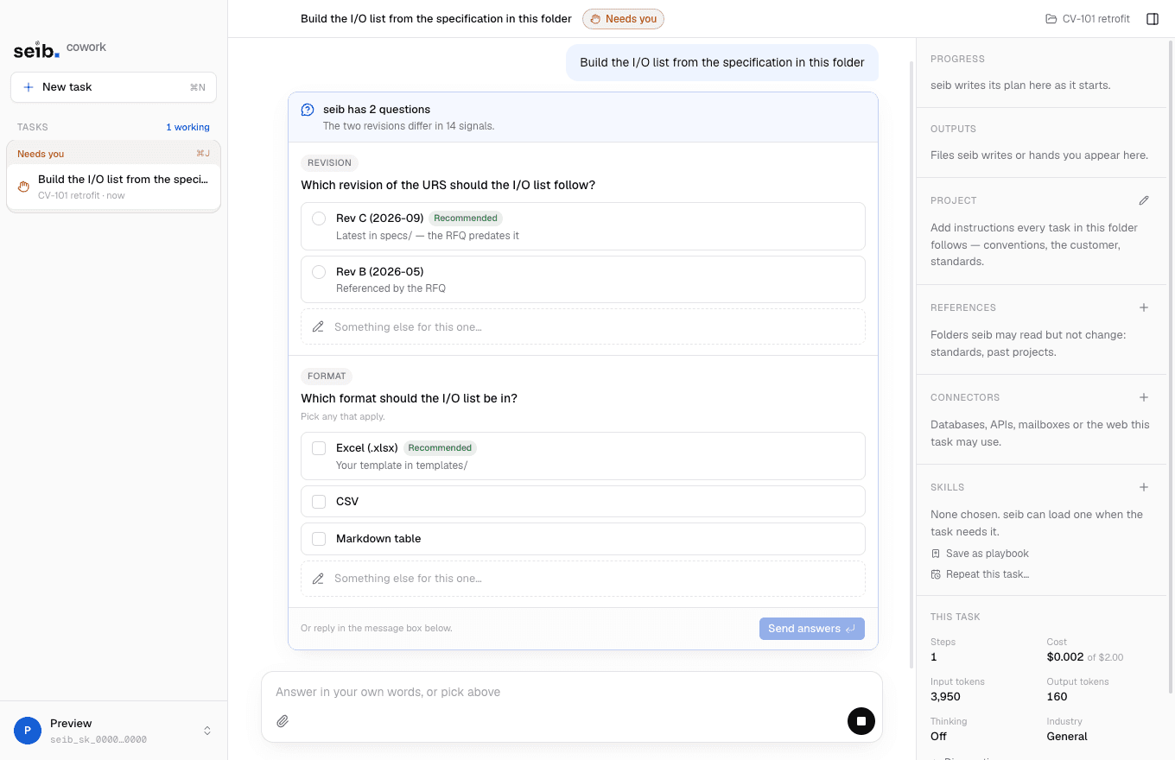Select the Rev C (2026-09) radio option
1175x760 pixels.
point(319,218)
